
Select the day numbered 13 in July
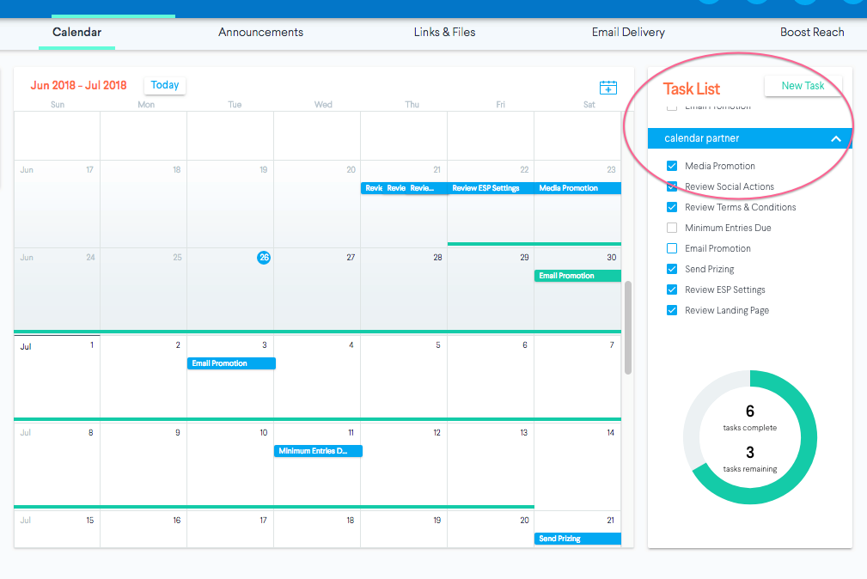point(523,432)
